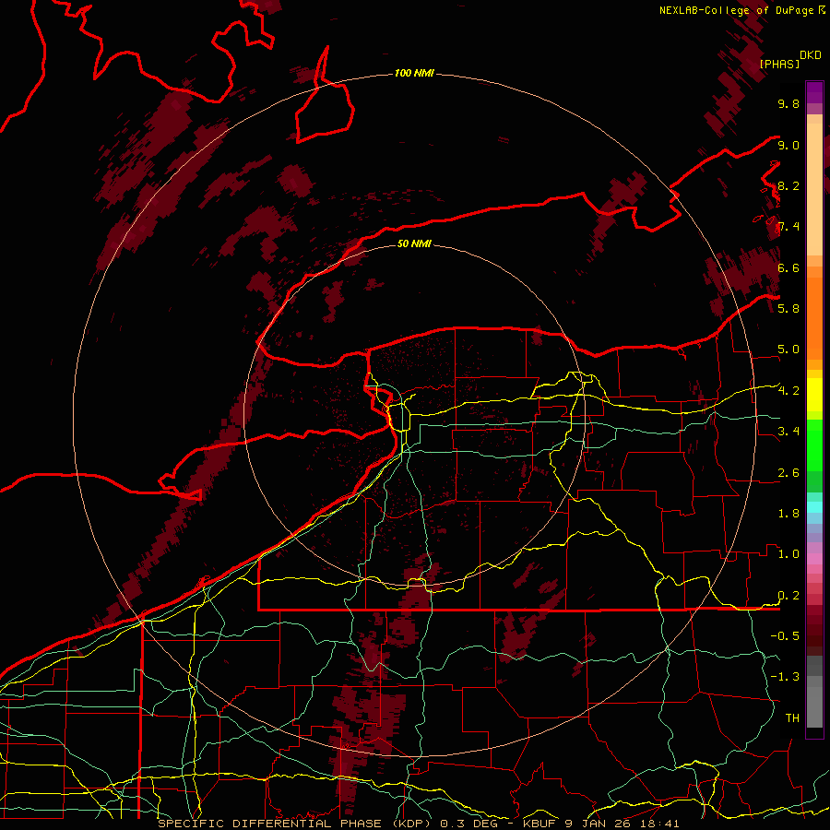The image size is (830, 830).
Task: Click the 7.4 scale value
Action: point(788,227)
